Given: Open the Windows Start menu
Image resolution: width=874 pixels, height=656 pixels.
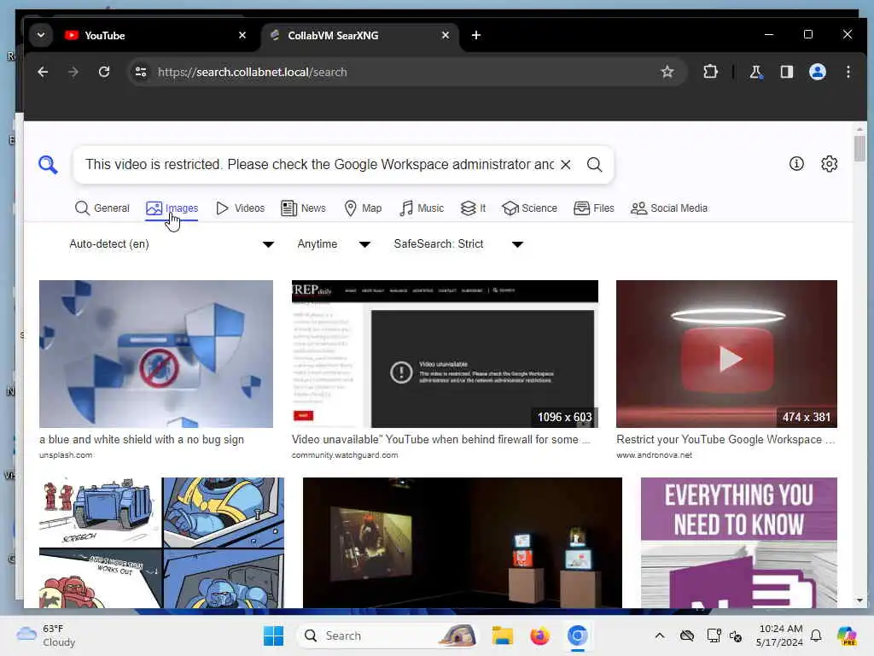Looking at the screenshot, I should click(x=273, y=635).
